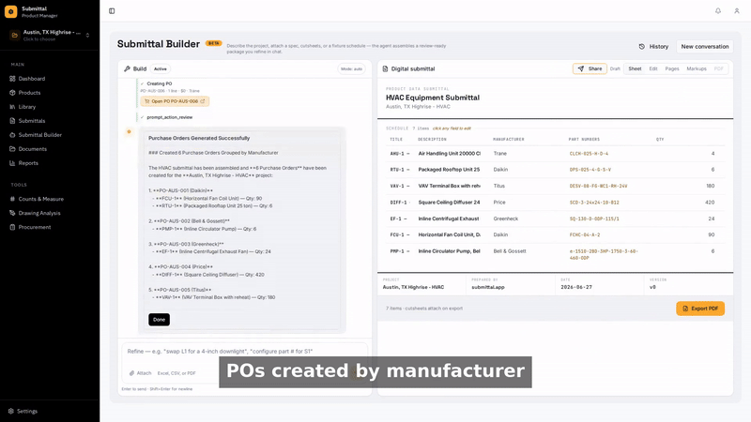Click the RTU-1 title cell
Screen dimensions: 751x422
400,170
